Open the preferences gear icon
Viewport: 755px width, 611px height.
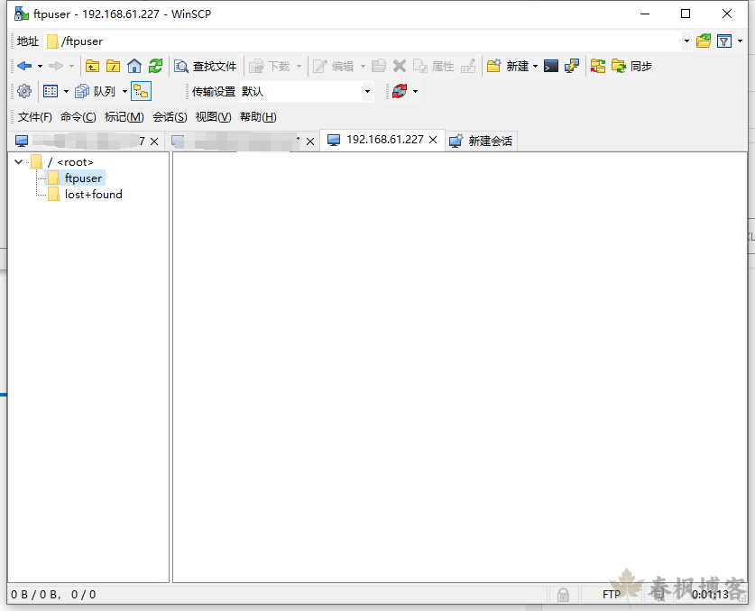pos(24,91)
